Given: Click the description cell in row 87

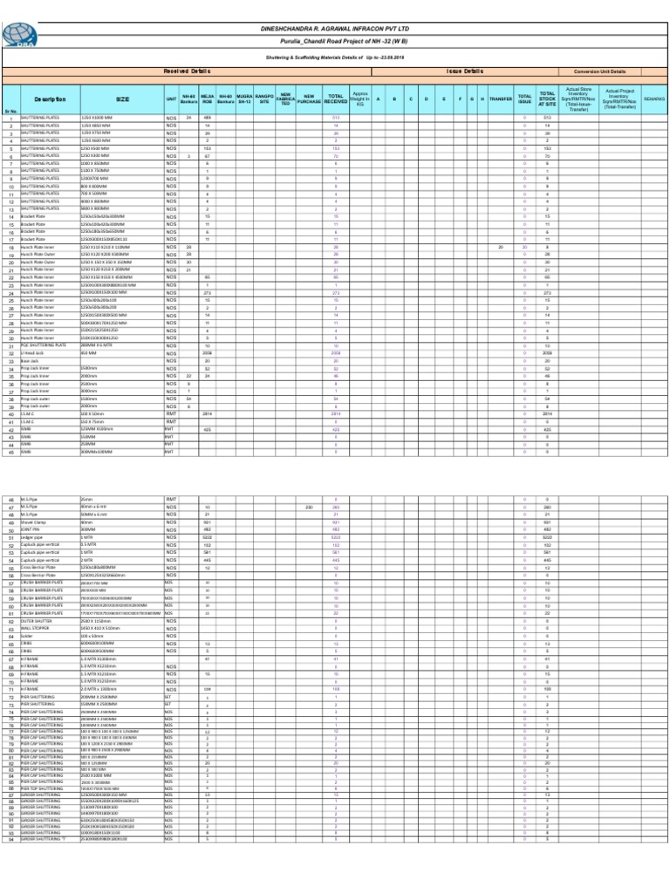Looking at the screenshot, I should coord(50,795).
